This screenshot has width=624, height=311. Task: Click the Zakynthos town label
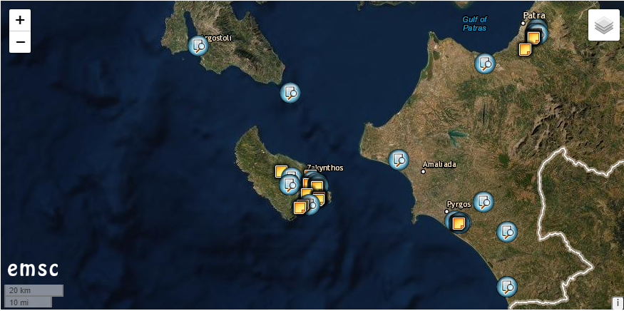pyautogui.click(x=325, y=168)
